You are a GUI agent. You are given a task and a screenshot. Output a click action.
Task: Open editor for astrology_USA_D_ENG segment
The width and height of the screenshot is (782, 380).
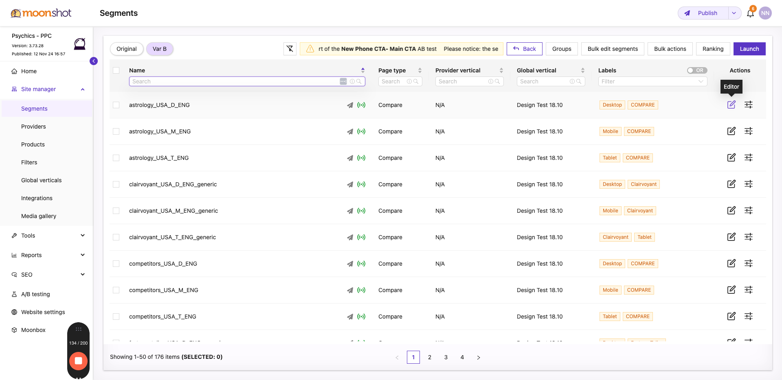click(731, 105)
